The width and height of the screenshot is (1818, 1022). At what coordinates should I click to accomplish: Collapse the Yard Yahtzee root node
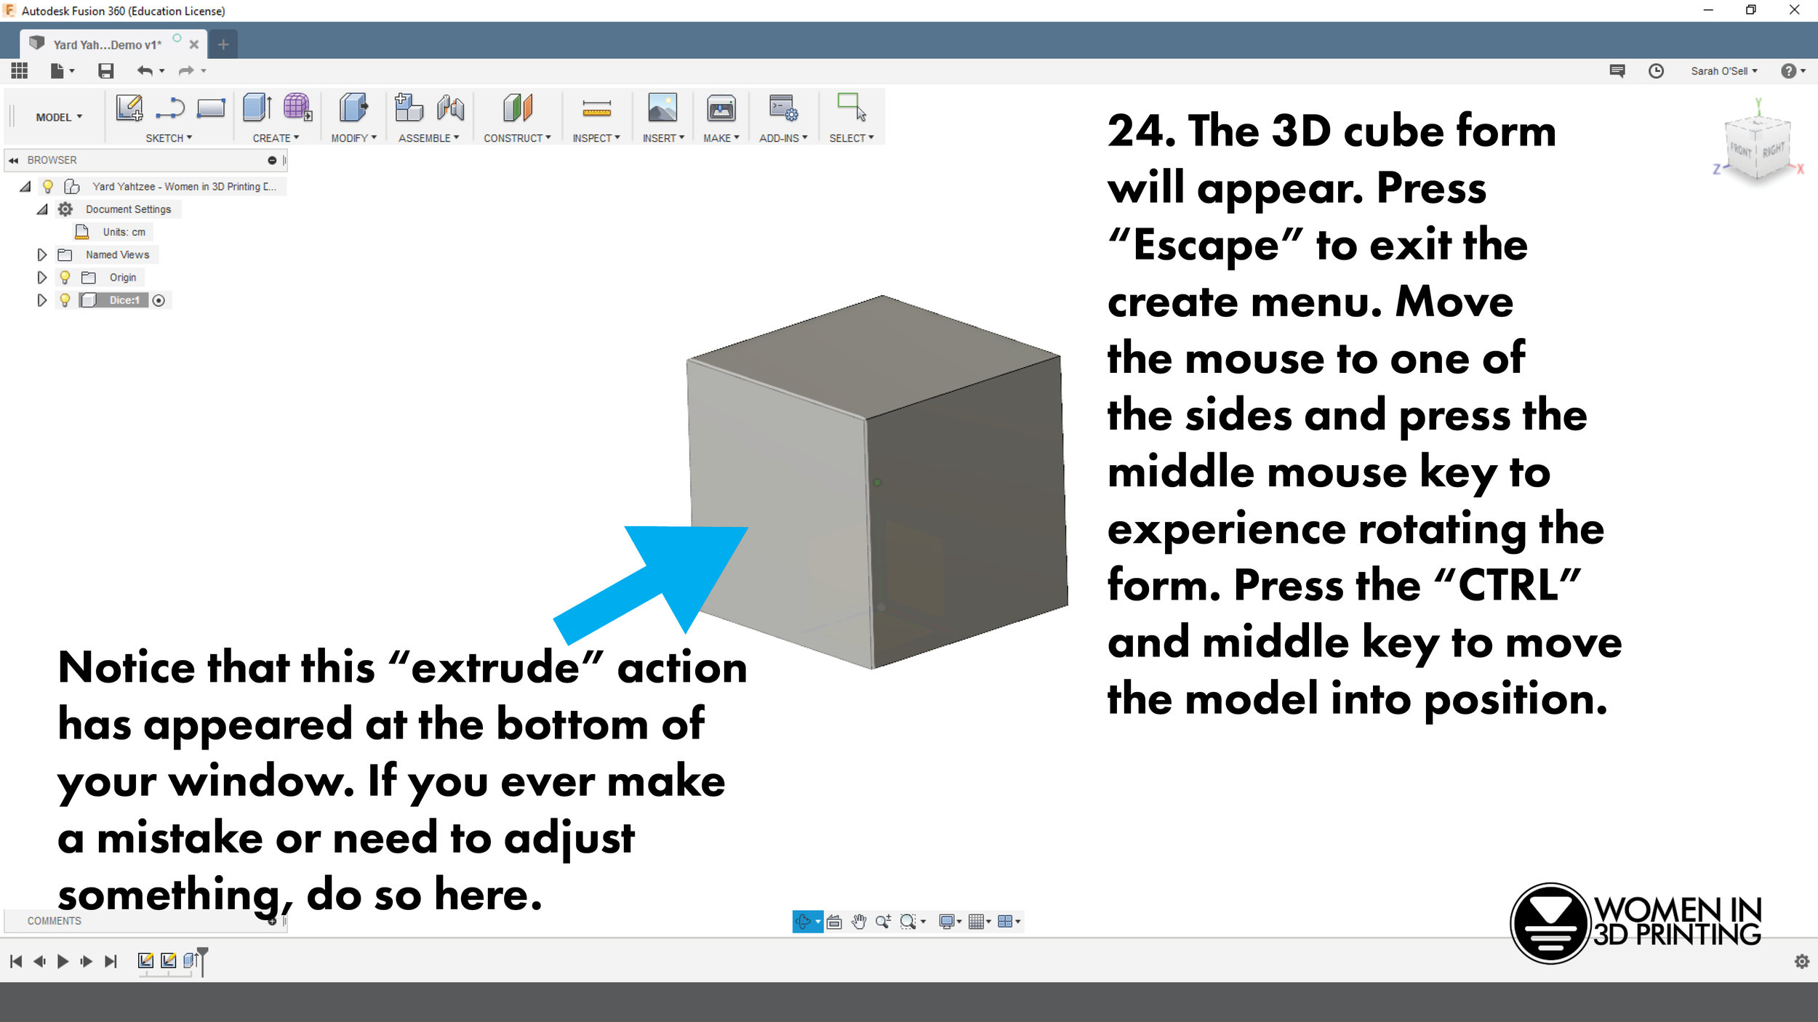tap(25, 187)
